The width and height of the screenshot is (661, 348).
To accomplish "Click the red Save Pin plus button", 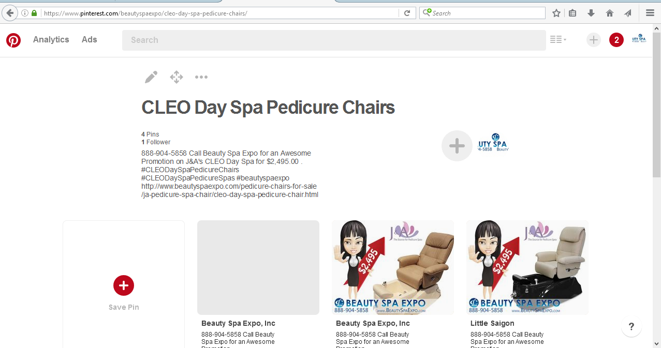I will [x=124, y=285].
